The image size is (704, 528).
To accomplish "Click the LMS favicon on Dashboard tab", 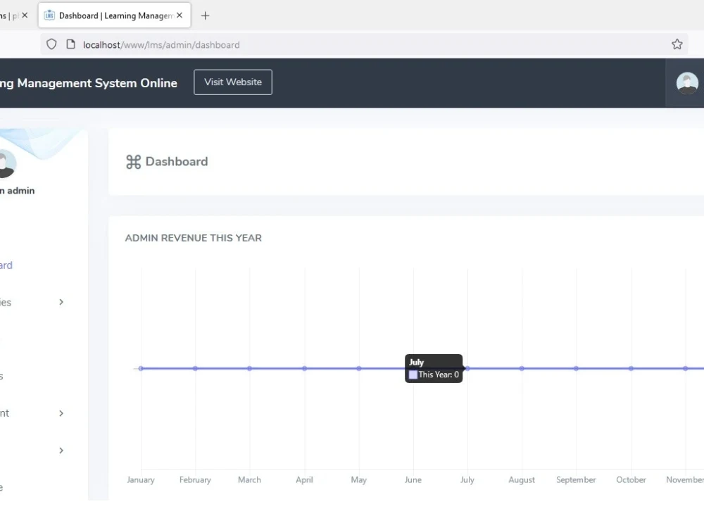I will pyautogui.click(x=49, y=15).
